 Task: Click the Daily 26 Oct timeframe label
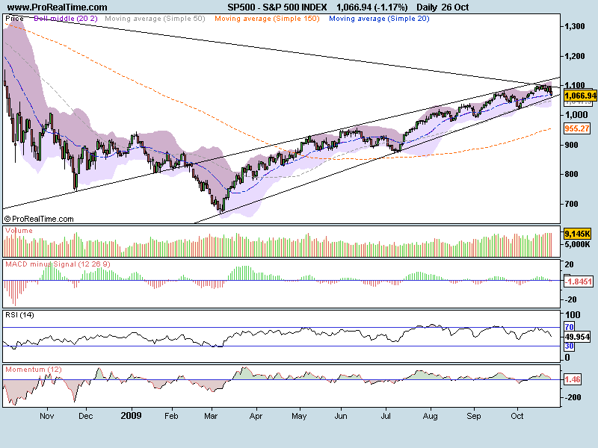click(x=443, y=7)
